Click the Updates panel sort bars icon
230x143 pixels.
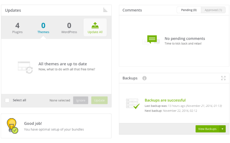point(105,10)
